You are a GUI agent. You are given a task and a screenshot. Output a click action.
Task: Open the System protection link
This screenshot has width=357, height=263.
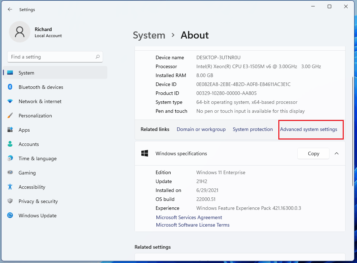[x=253, y=129]
